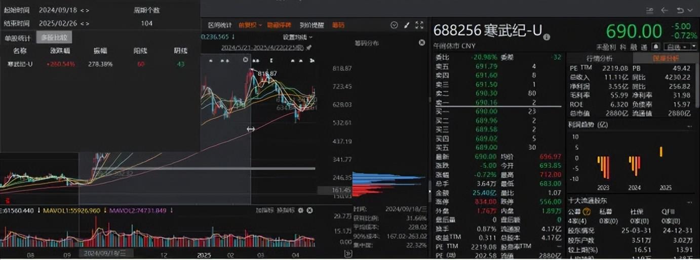Click the double-arrow expand icon below volume axis

[347, 254]
